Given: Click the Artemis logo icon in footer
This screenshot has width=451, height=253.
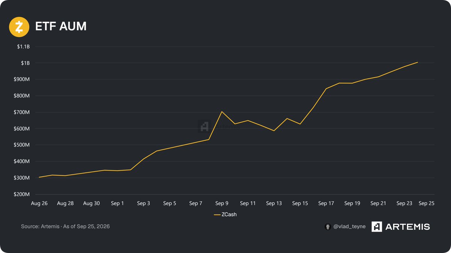Looking at the screenshot, I should [x=377, y=227].
